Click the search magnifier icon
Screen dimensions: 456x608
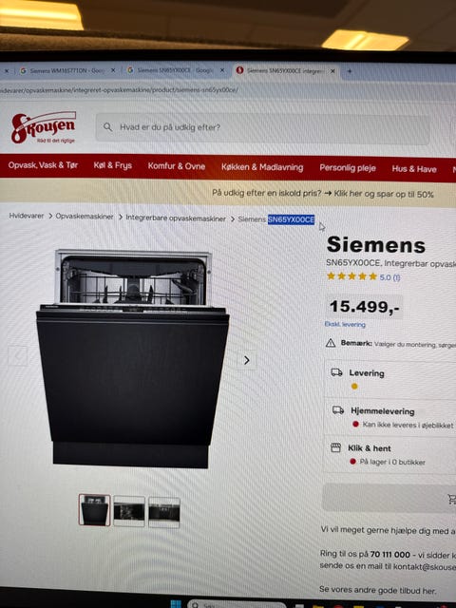(x=107, y=126)
